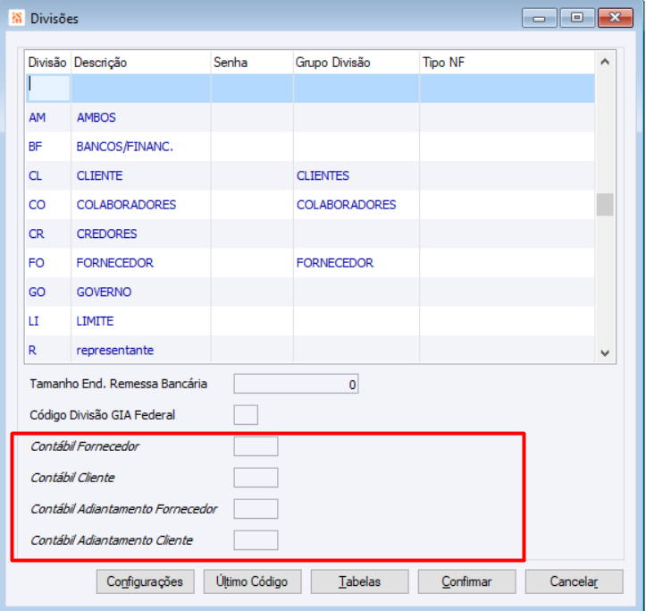The image size is (646, 611).
Task: Click the Senha column header
Action: point(252,63)
